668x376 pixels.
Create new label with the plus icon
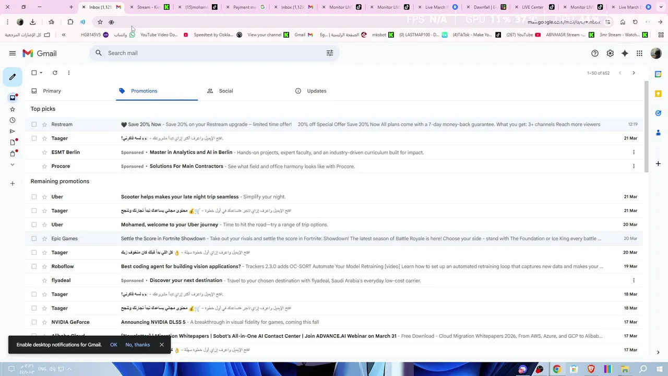coord(13,183)
